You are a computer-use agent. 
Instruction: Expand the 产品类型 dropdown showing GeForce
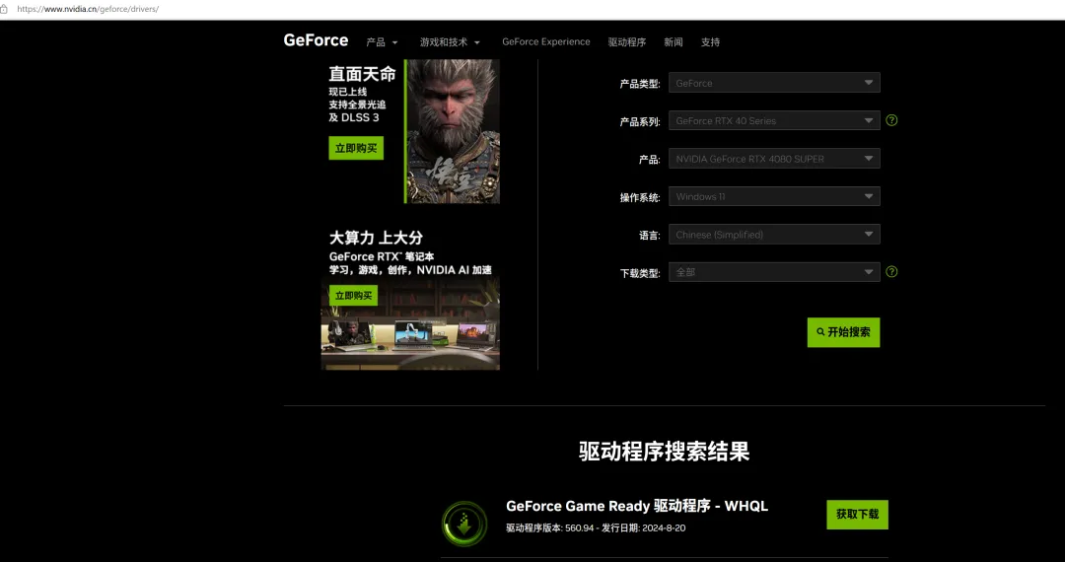774,83
